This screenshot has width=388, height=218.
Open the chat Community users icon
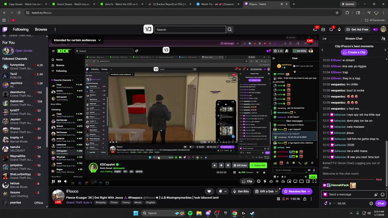point(383,38)
